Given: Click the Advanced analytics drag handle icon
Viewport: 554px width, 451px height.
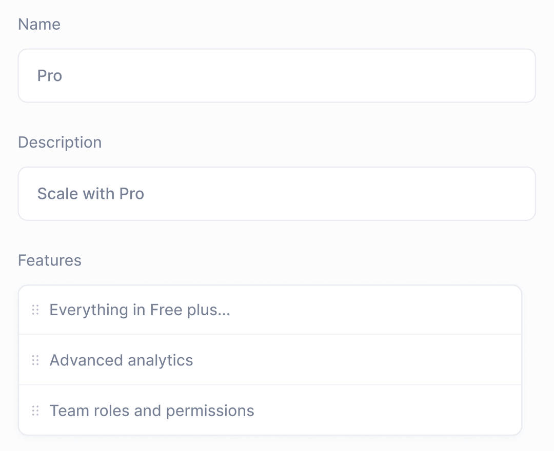Looking at the screenshot, I should [x=35, y=360].
